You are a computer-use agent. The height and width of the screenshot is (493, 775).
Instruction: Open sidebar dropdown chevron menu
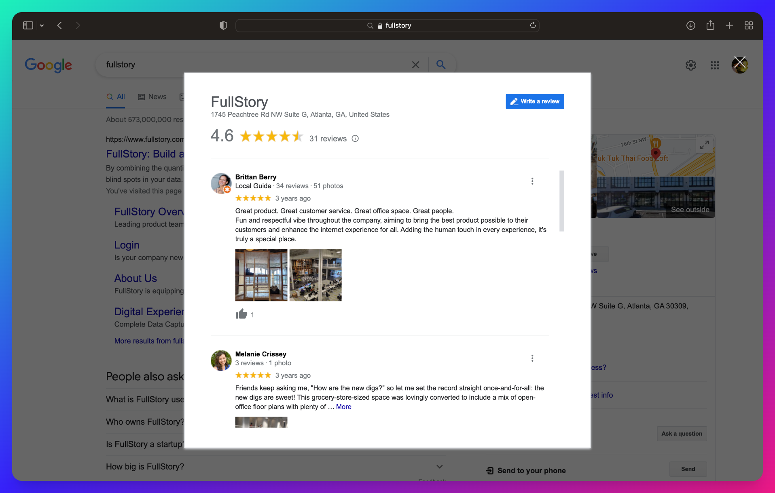[42, 25]
